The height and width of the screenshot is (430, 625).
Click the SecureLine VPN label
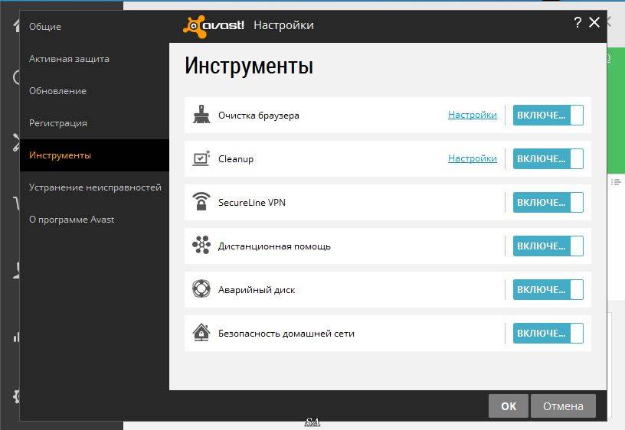[252, 203]
